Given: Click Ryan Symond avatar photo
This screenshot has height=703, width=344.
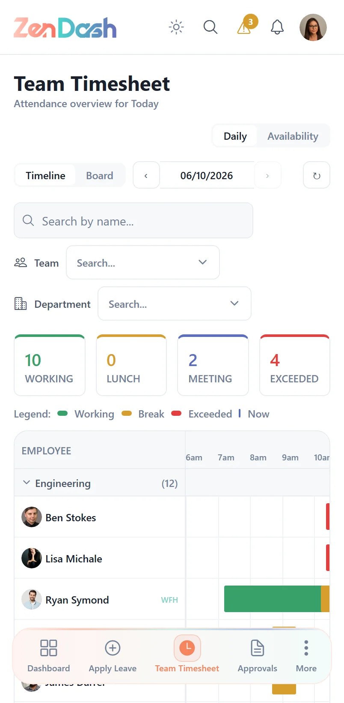Looking at the screenshot, I should [32, 599].
